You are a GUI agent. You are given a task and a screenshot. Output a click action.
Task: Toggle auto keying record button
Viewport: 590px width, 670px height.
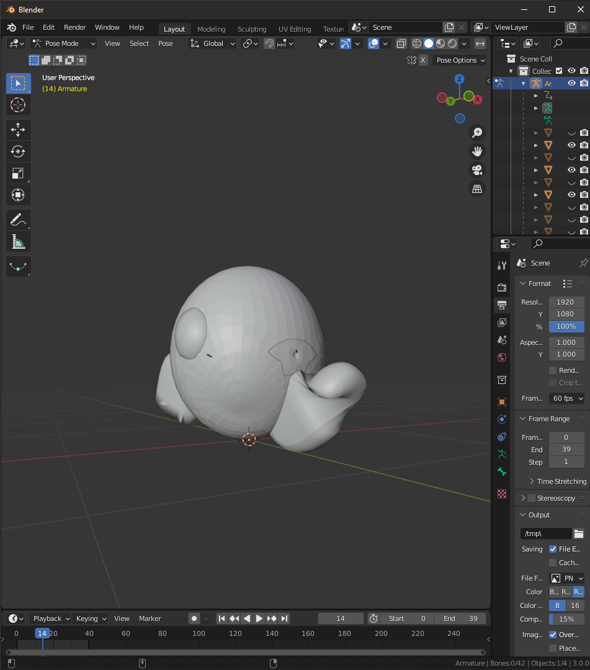click(194, 619)
